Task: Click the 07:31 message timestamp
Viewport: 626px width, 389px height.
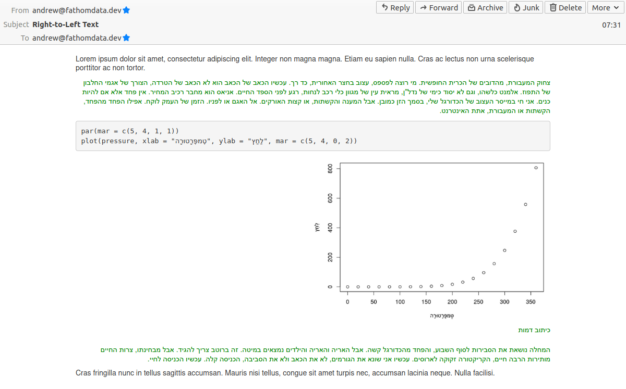Action: pos(611,24)
